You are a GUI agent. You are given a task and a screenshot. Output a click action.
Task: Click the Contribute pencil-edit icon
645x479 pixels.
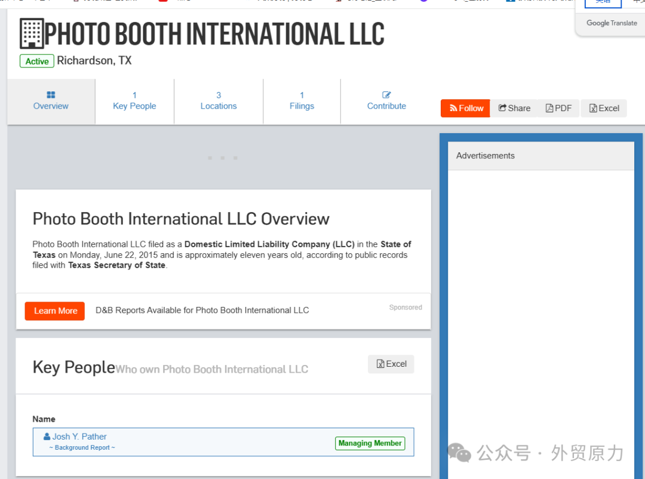[386, 95]
